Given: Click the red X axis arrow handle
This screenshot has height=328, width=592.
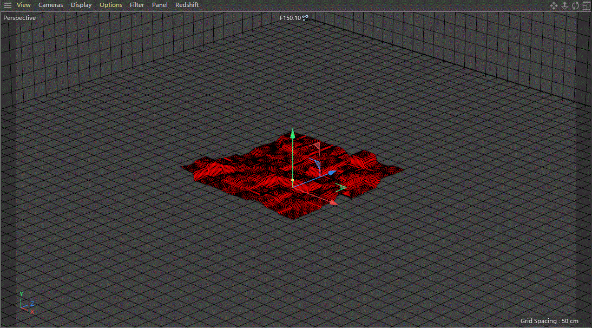Looking at the screenshot, I should pyautogui.click(x=333, y=202).
